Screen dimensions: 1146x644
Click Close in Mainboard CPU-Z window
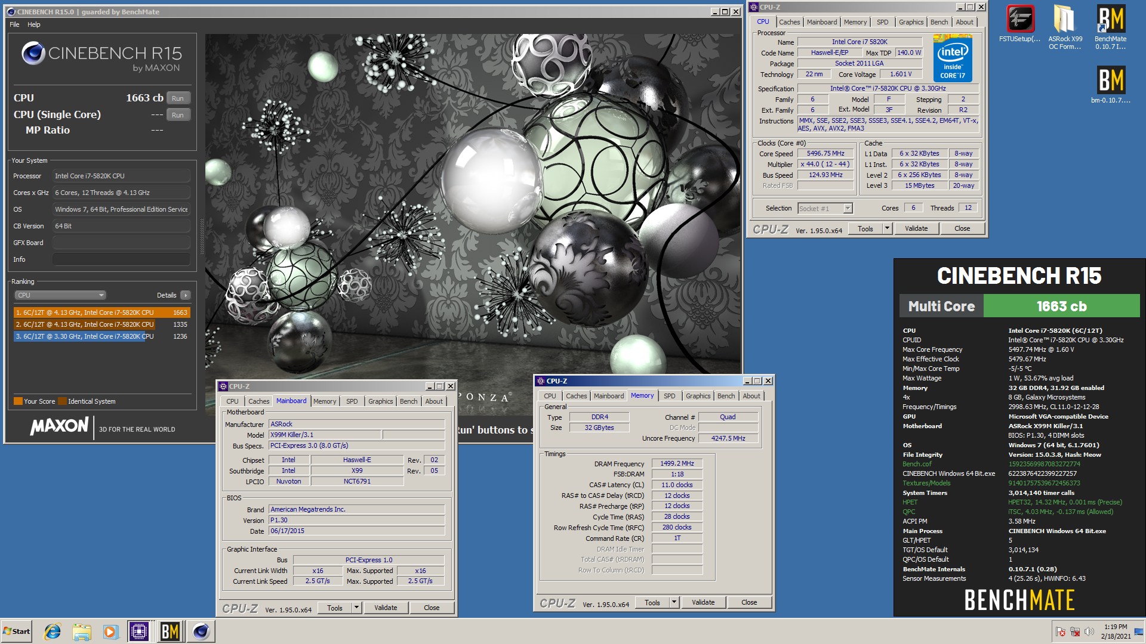[432, 608]
